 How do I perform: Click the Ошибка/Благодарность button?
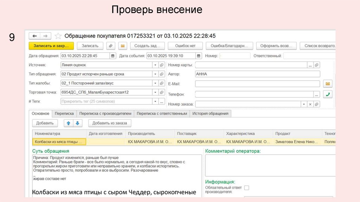[229, 46]
